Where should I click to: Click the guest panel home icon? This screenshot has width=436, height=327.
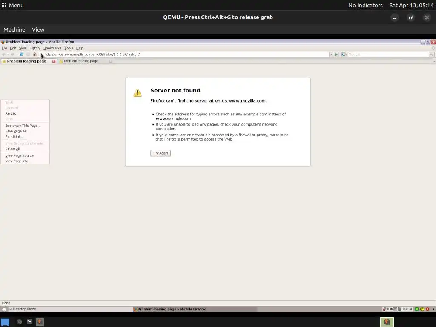coord(4,309)
